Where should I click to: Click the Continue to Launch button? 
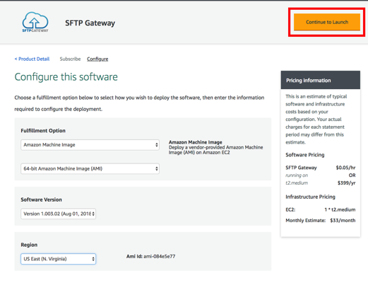(327, 22)
